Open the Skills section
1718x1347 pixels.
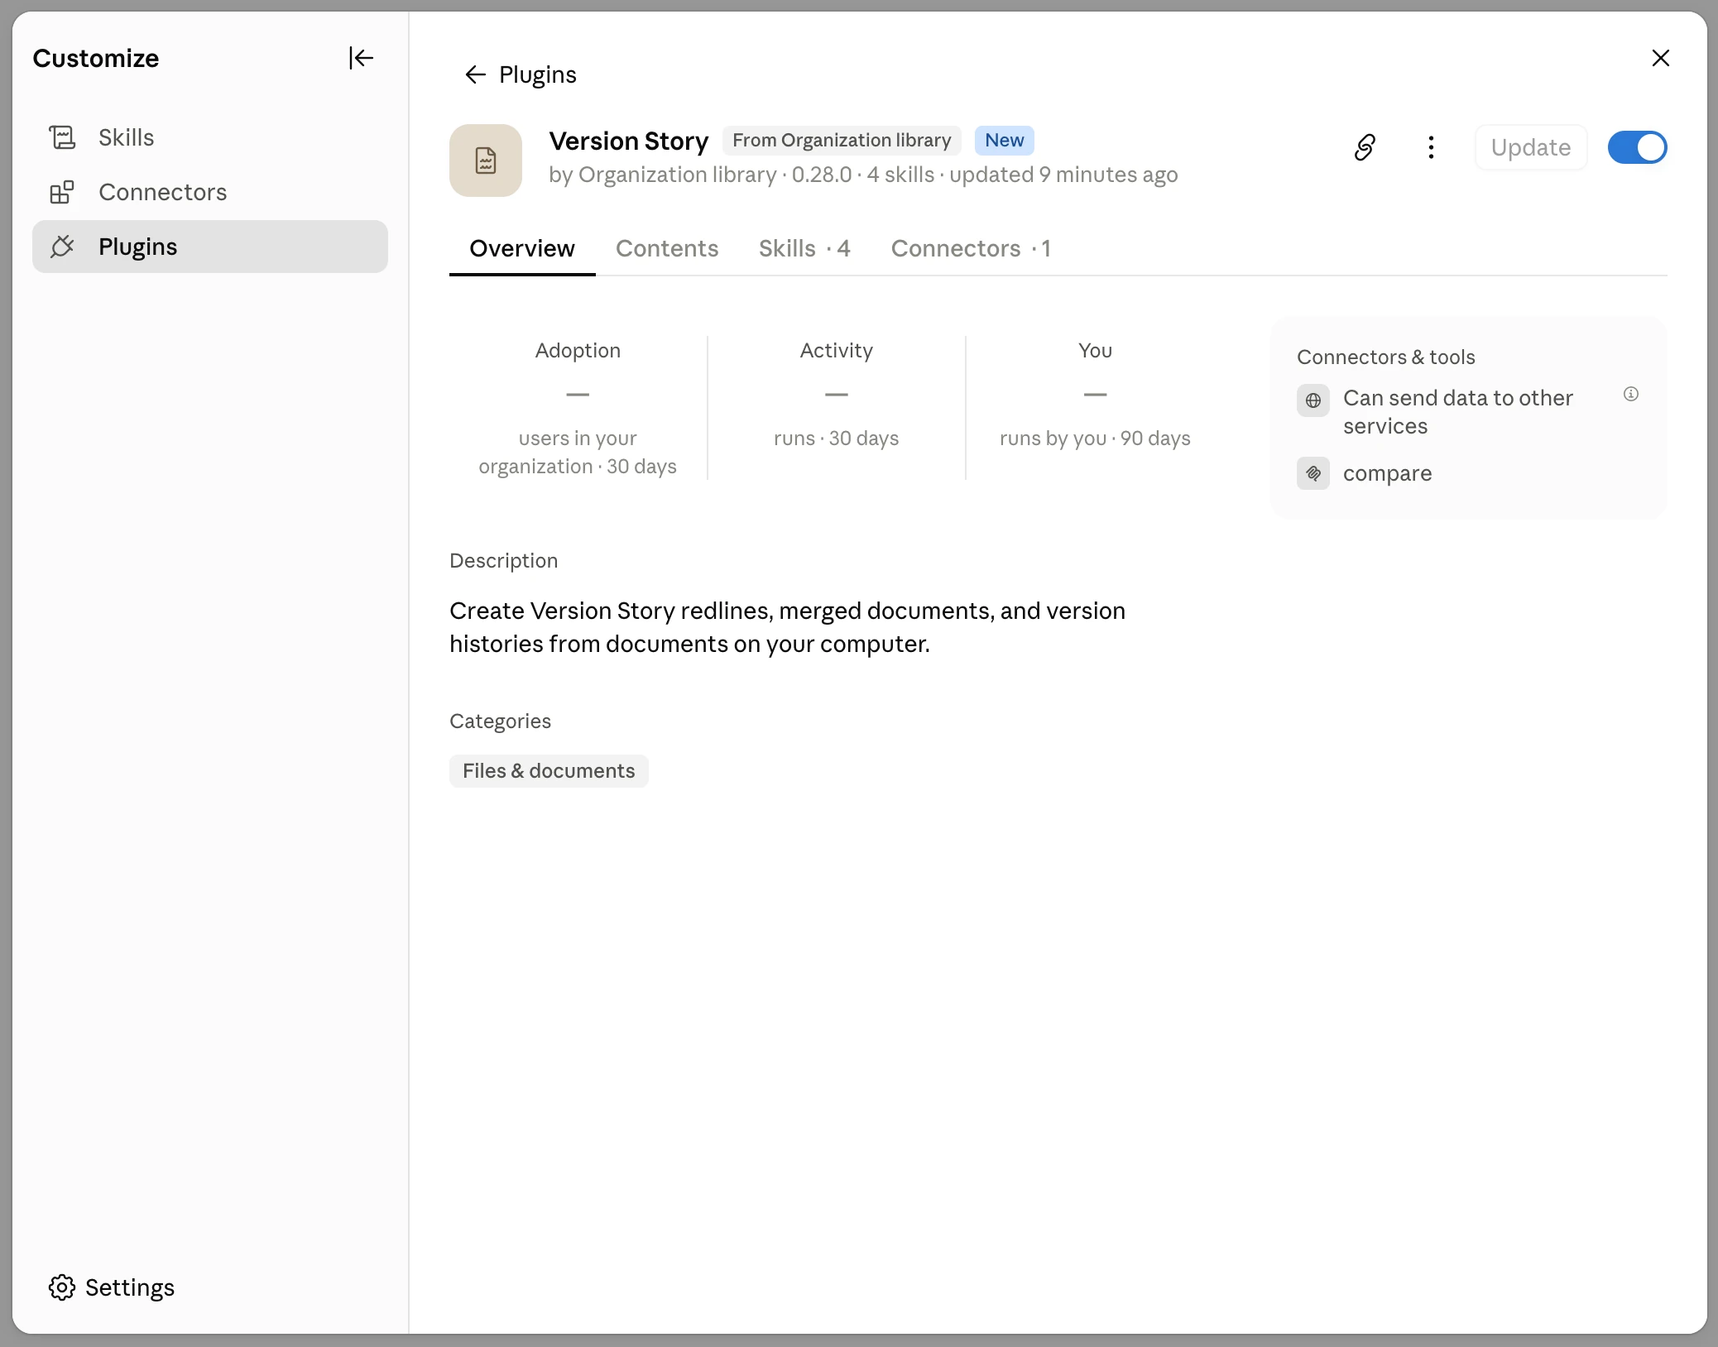pyautogui.click(x=210, y=137)
